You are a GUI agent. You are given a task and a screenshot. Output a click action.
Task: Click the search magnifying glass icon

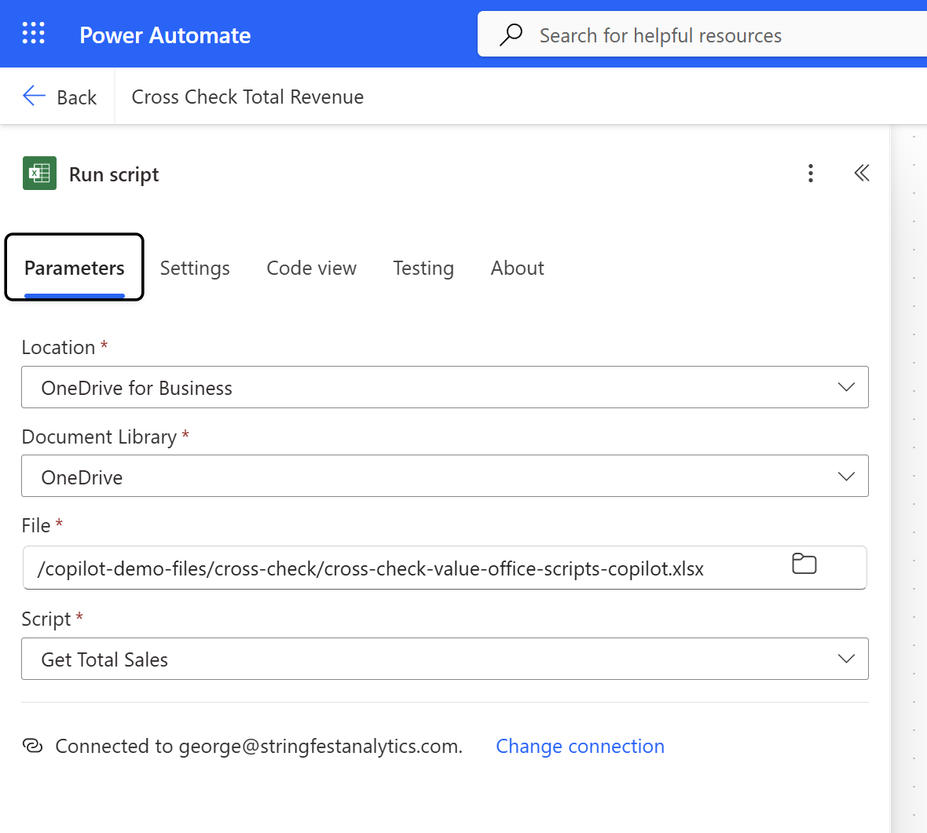[x=511, y=35]
